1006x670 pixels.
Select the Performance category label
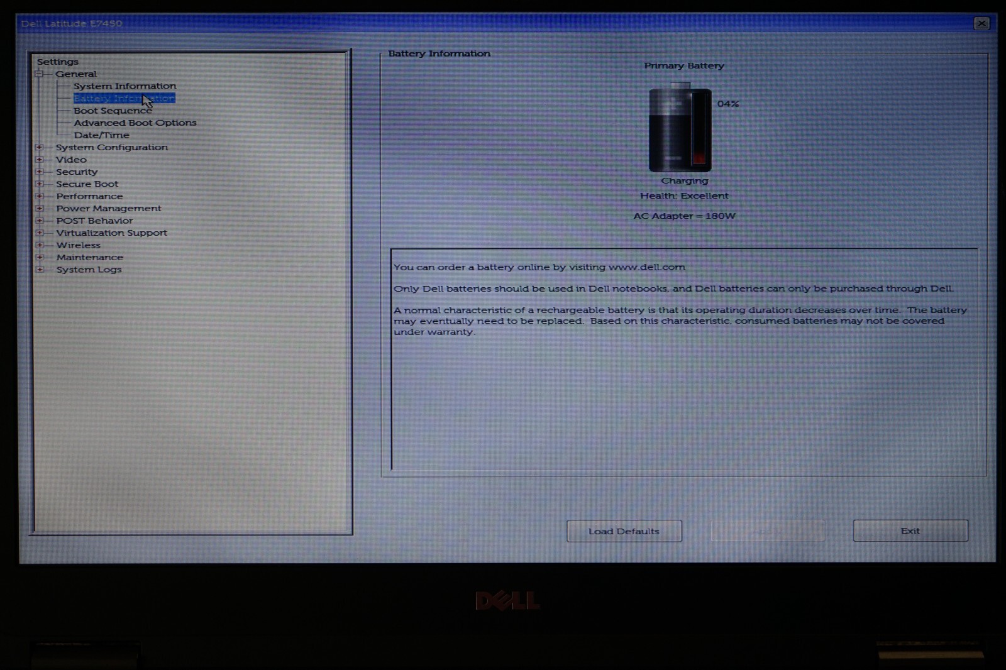89,196
